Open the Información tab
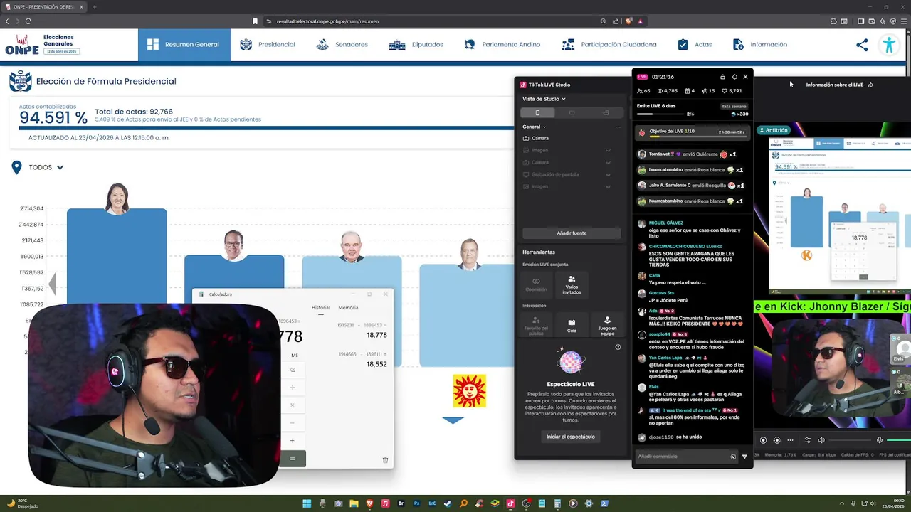Image resolution: width=911 pixels, height=512 pixels. (760, 44)
